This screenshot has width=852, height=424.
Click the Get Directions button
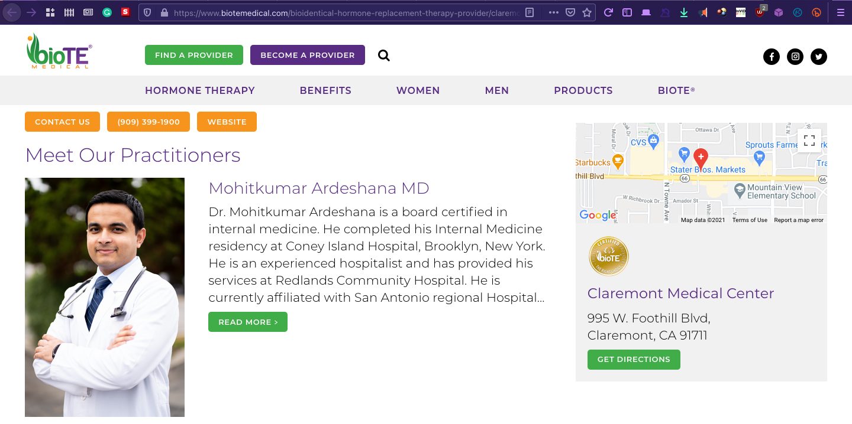(634, 360)
